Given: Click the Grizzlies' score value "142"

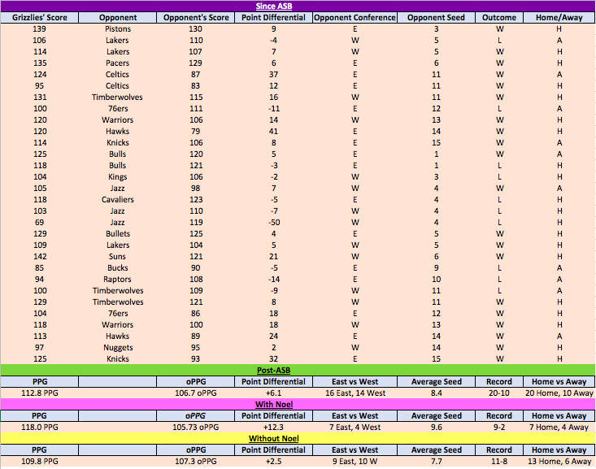Looking at the screenshot, I should (40, 257).
